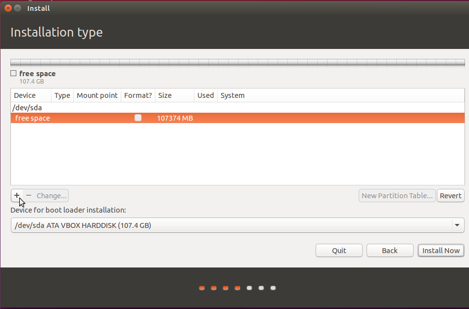Open the device for boot loader installation selector

click(x=236, y=225)
